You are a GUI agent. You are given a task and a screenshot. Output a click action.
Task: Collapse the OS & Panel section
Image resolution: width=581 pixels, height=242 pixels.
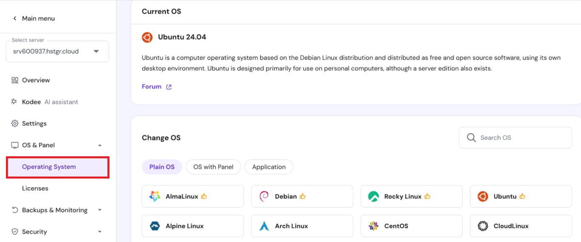(100, 145)
